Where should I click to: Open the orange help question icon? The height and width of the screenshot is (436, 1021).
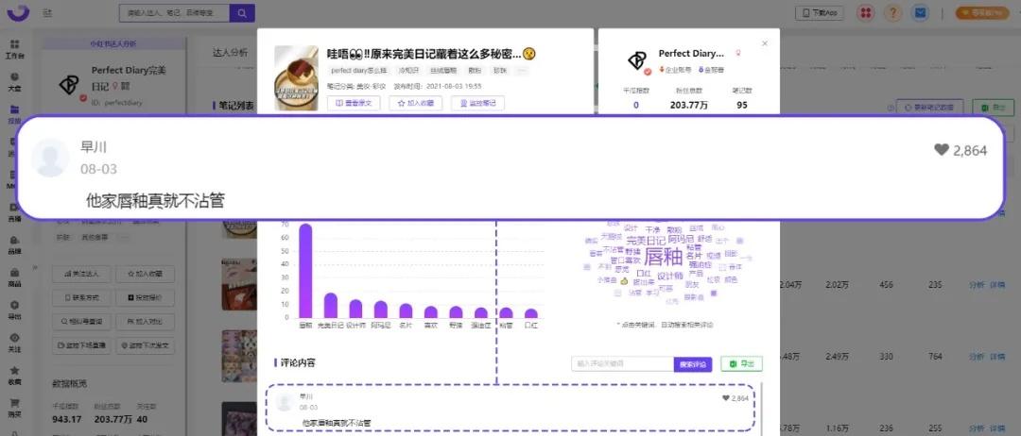tap(893, 13)
